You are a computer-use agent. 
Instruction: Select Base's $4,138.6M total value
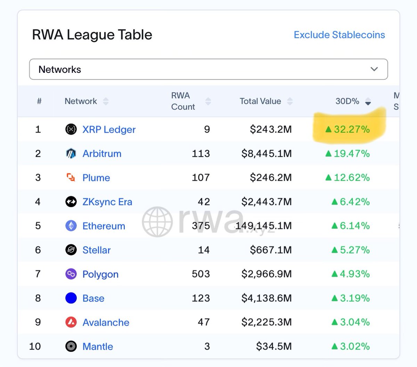267,298
